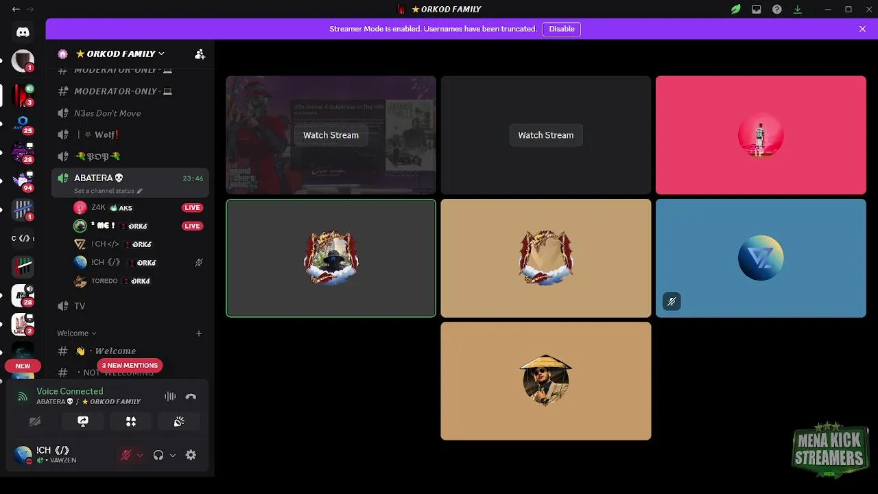Join the Wolf voice channel
The image size is (878, 494).
(130, 134)
